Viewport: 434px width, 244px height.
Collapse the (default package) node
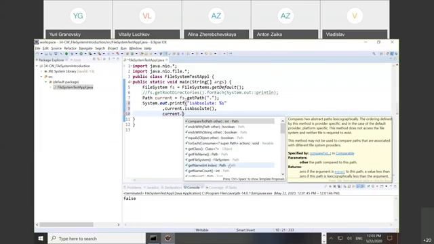pos(46,82)
